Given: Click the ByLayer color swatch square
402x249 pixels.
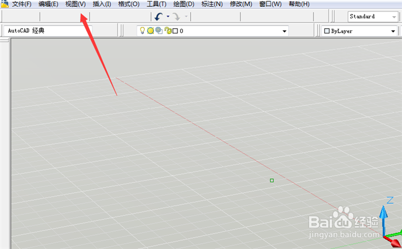Looking at the screenshot, I should pos(327,31).
